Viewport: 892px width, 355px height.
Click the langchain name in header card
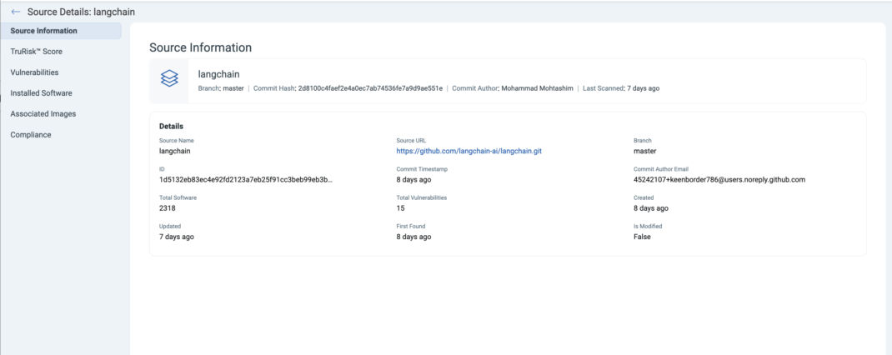point(218,74)
